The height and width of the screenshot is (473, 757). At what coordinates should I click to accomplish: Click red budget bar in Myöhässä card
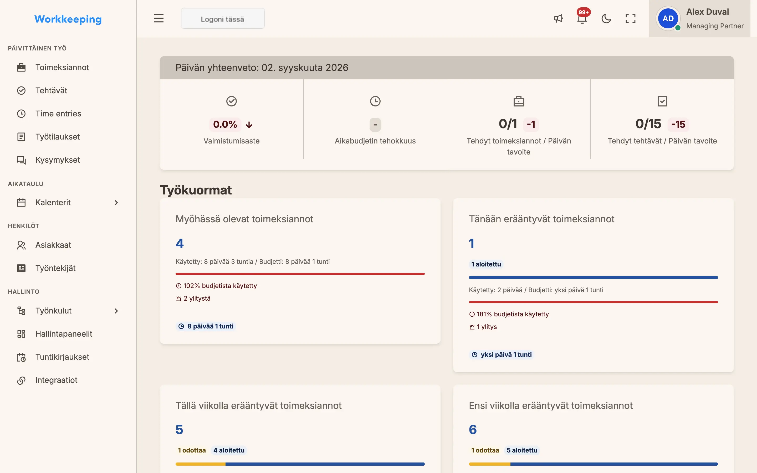click(300, 274)
